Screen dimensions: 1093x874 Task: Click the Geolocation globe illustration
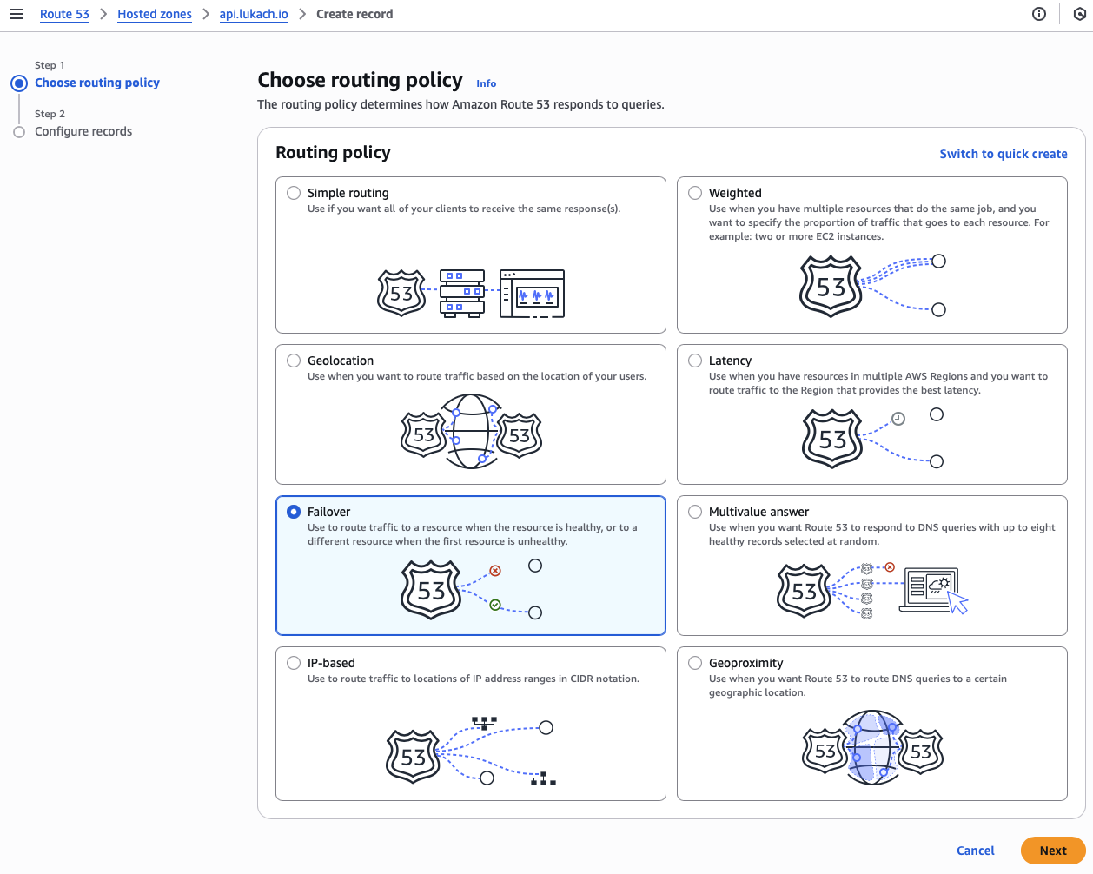pos(471,432)
